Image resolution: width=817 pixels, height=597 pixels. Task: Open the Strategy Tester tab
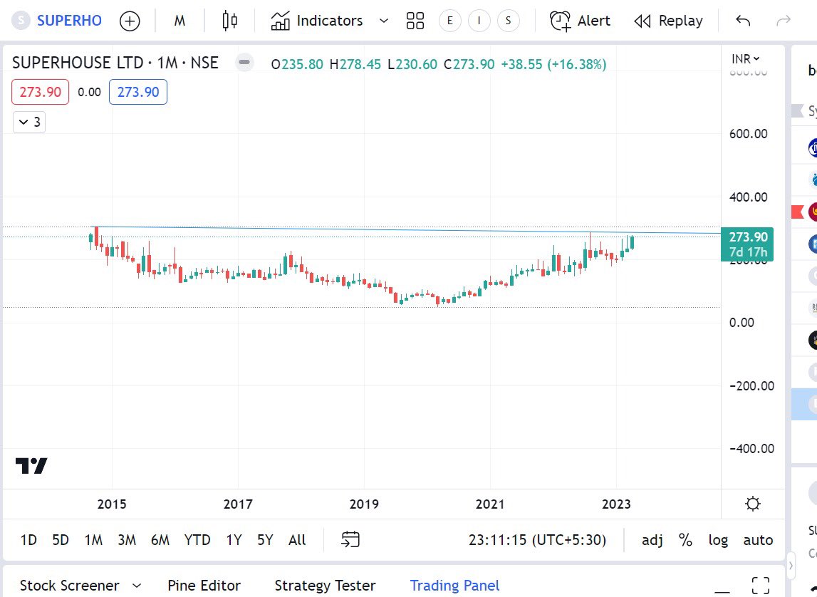(x=325, y=586)
